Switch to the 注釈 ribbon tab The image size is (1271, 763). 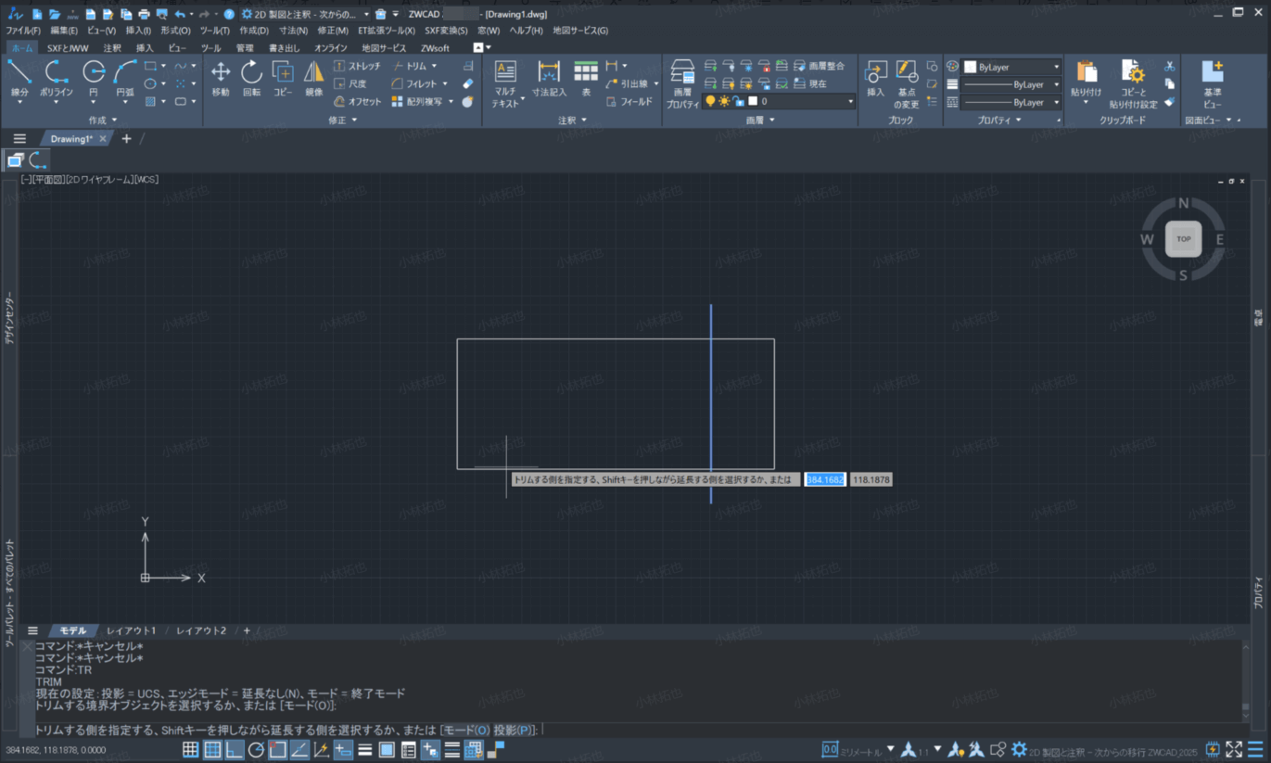[112, 47]
